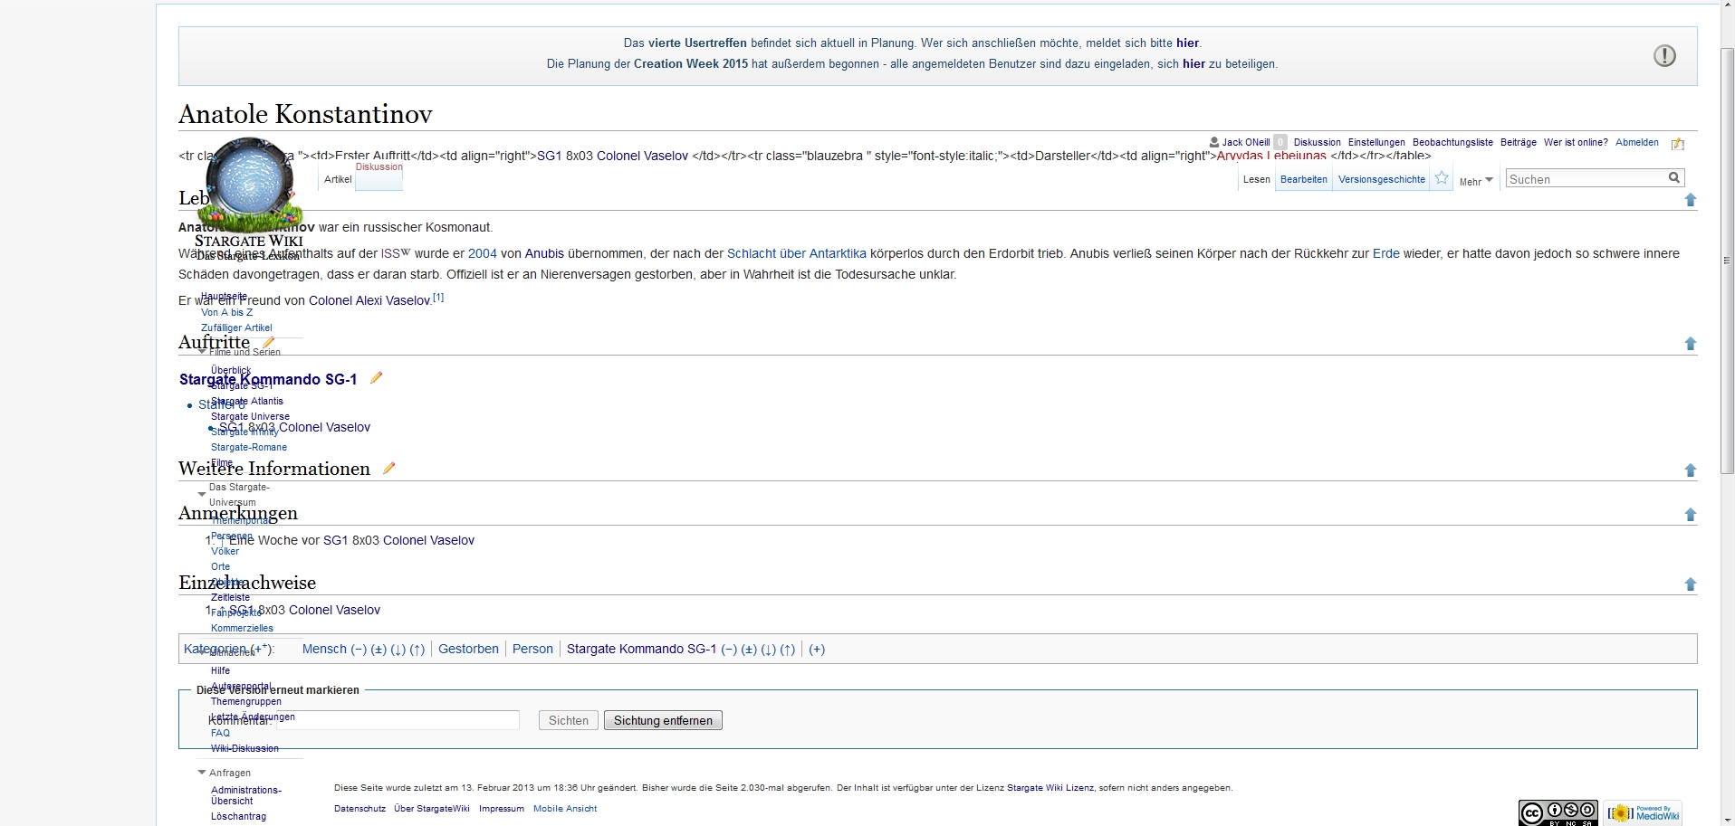The height and width of the screenshot is (826, 1735).
Task: Collapse the Anfragen sidebar section
Action: [202, 773]
